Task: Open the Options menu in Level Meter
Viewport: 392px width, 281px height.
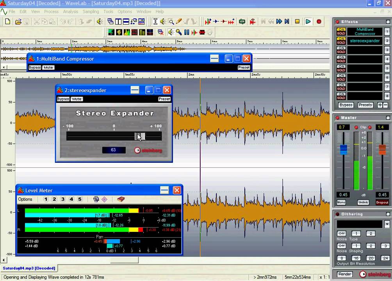Action: pos(25,199)
